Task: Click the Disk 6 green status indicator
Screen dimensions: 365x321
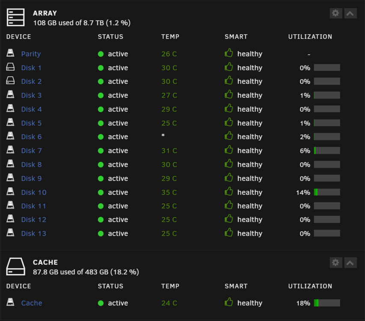Action: (101, 137)
